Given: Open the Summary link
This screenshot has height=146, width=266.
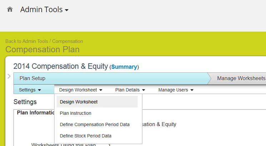Looking at the screenshot, I should click(124, 67).
